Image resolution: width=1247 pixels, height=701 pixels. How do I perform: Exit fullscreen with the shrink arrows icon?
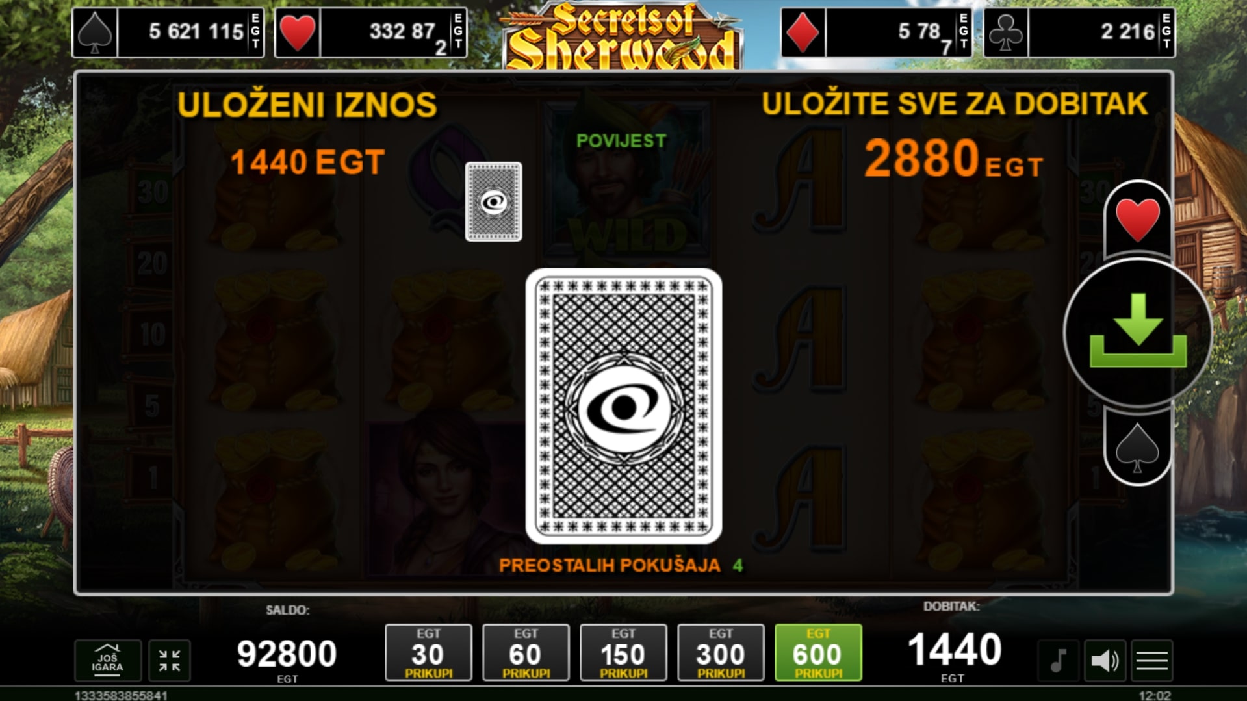click(170, 660)
